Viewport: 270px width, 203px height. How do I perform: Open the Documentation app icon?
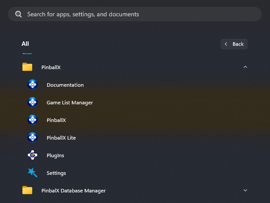tap(33, 85)
